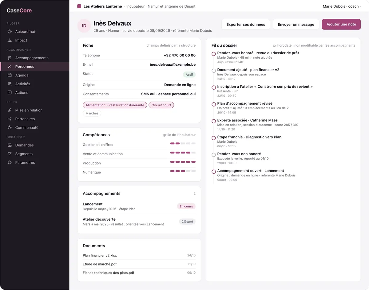
Task: Click Ajouter une note button
Action: (341, 24)
